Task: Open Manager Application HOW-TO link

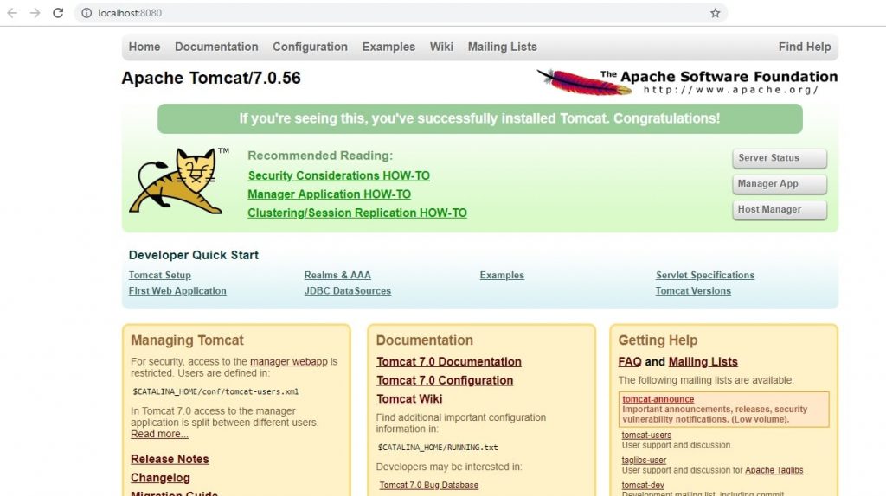Action: 330,194
